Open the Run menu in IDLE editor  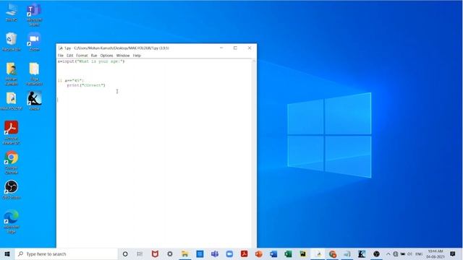pyautogui.click(x=94, y=56)
